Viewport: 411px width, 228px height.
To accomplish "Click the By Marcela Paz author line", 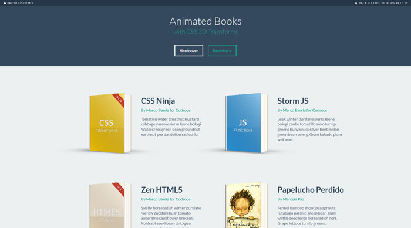I will 291,199.
